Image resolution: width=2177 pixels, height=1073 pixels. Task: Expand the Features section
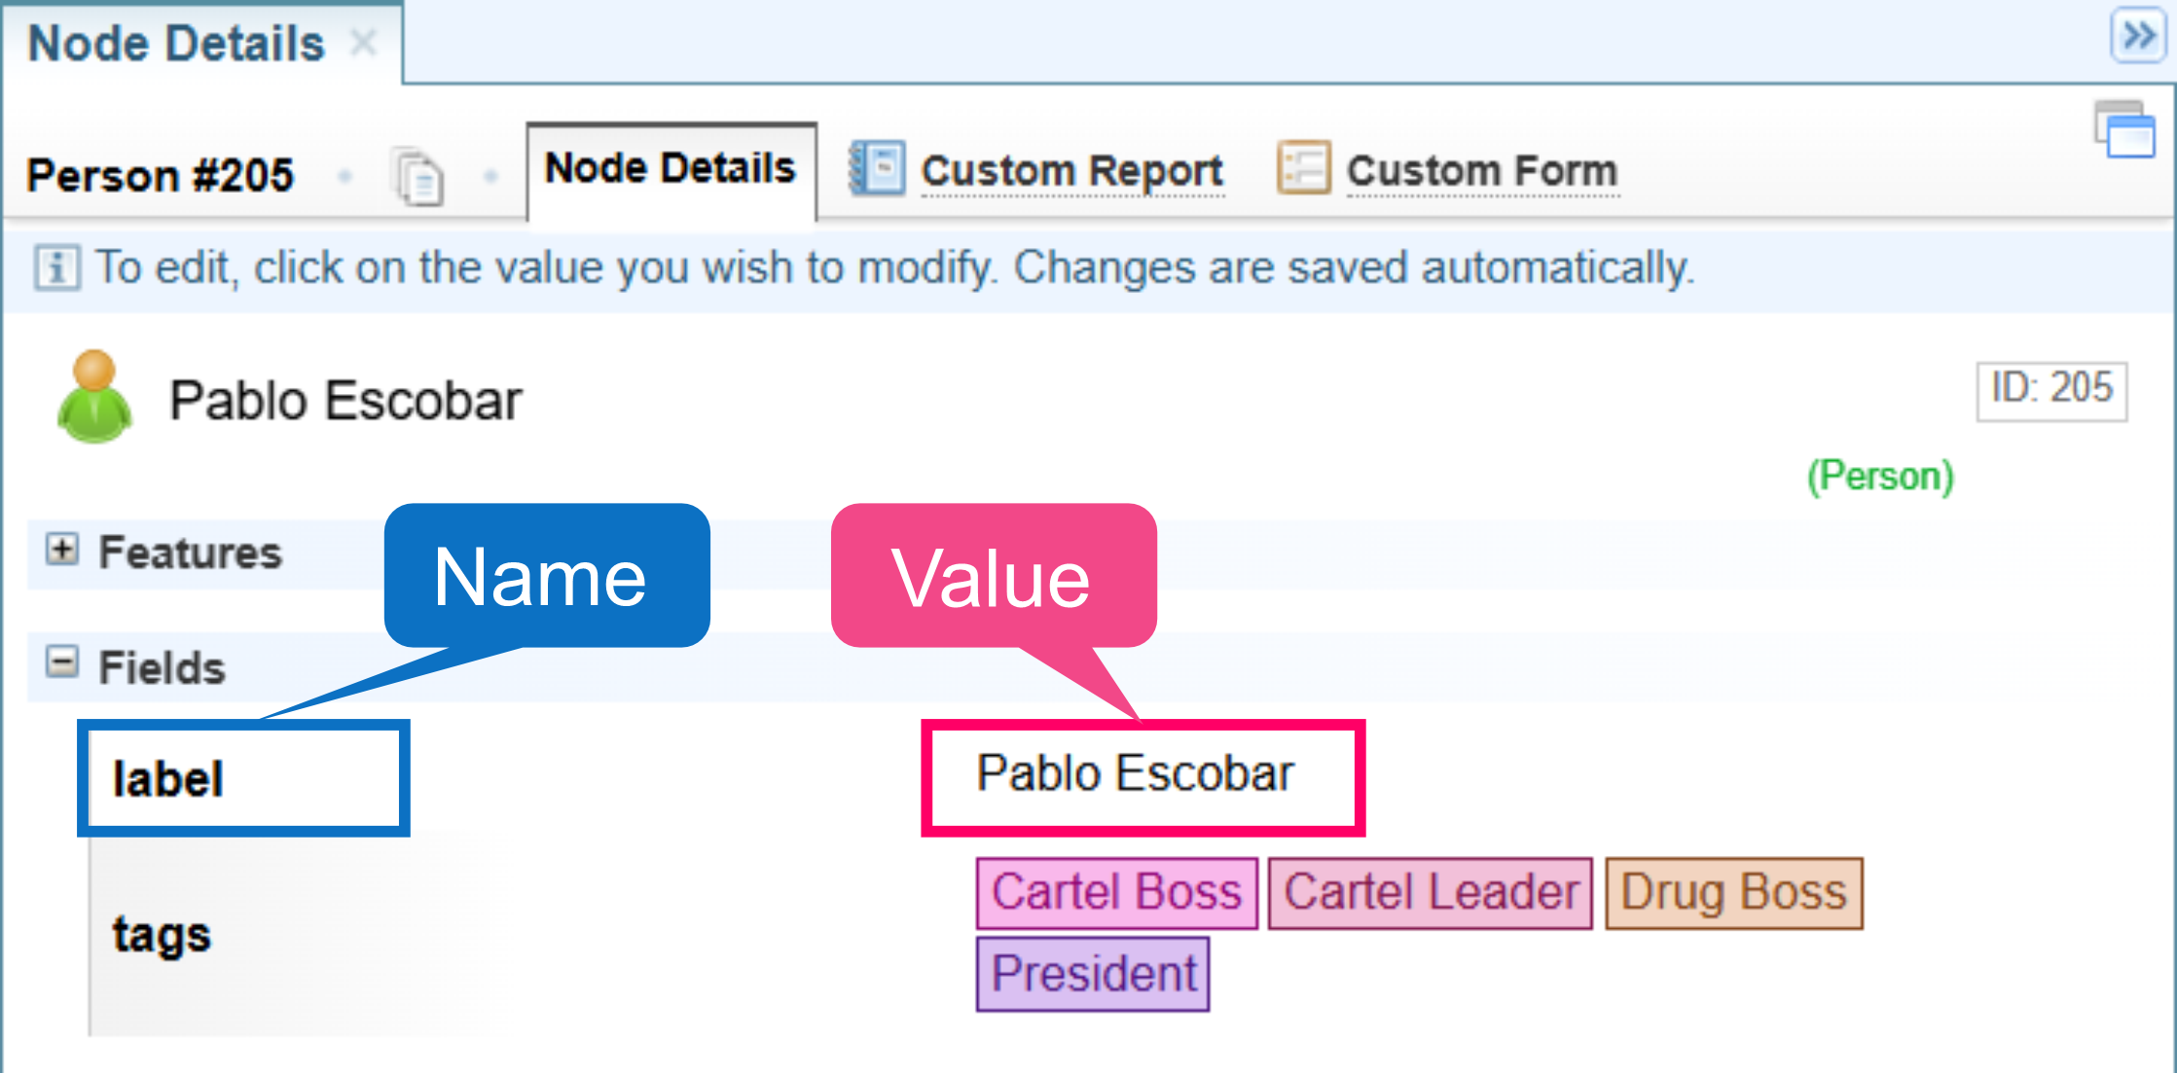coord(62,550)
